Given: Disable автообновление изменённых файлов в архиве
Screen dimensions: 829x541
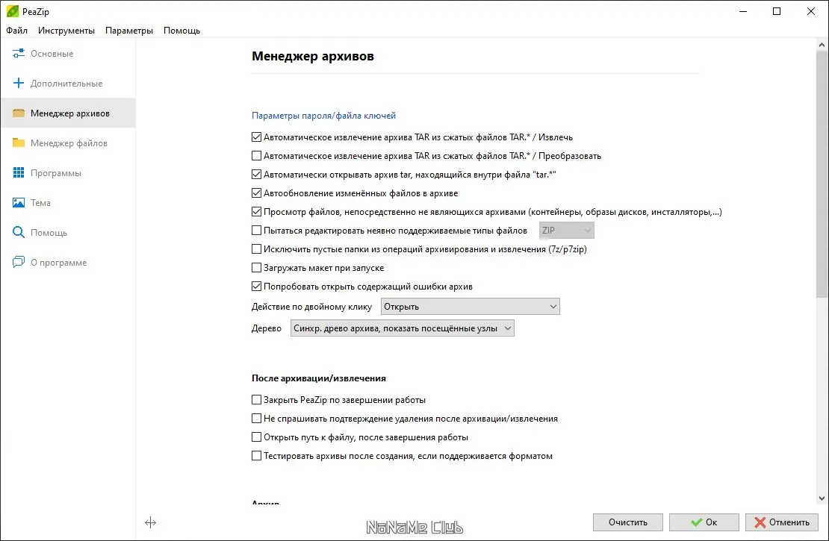Looking at the screenshot, I should [256, 193].
